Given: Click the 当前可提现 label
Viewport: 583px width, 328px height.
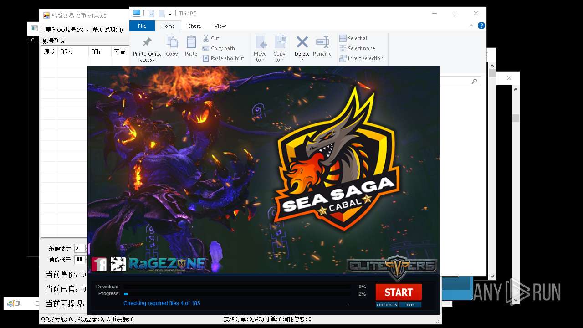Looking at the screenshot, I should (x=65, y=303).
